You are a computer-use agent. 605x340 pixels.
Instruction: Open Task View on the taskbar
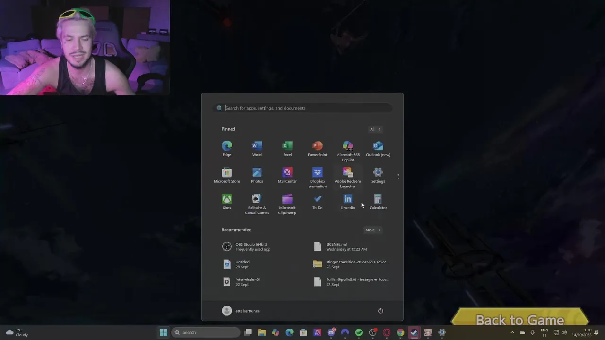click(248, 332)
